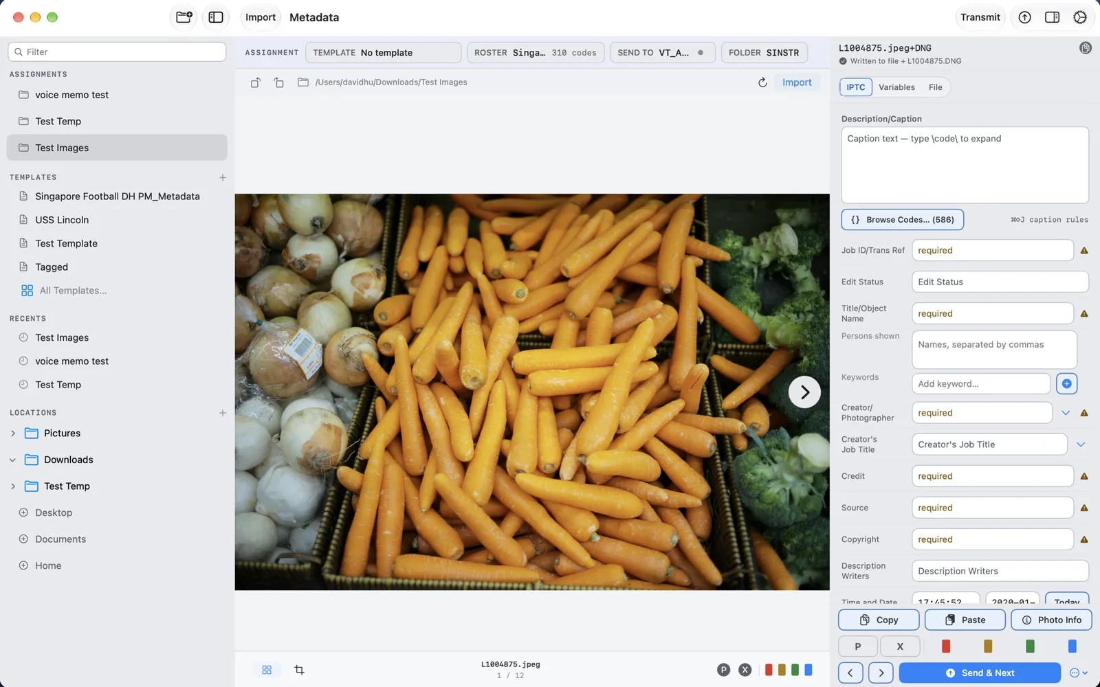1100x687 pixels.
Task: Add a new location with plus icon
Action: (x=223, y=413)
